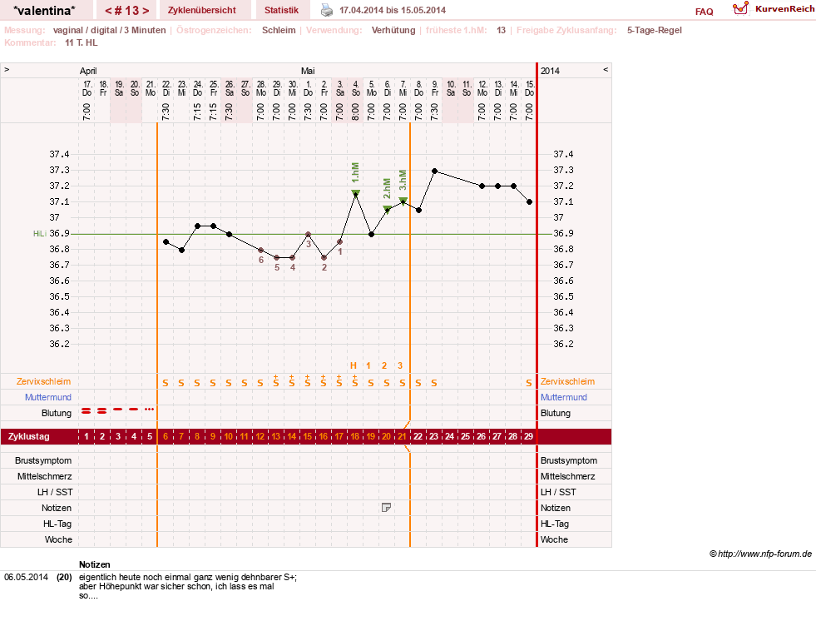The image size is (816, 621).
Task: Click the S+ mucus symbol on day 18
Action: point(355,380)
